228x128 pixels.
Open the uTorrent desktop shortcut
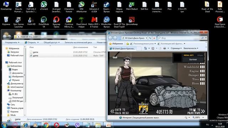[x=44, y=6]
